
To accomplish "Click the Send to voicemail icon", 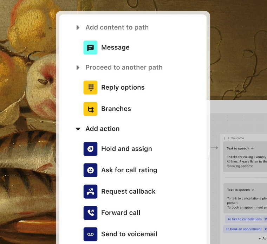I will (90, 234).
